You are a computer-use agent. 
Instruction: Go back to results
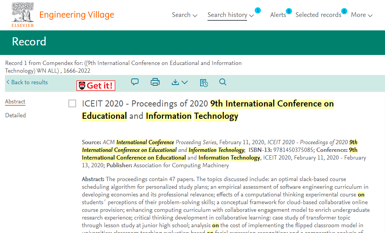point(27,82)
